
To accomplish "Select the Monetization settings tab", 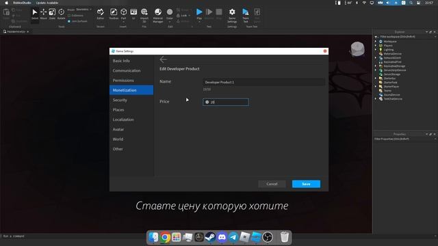I will [x=131, y=90].
